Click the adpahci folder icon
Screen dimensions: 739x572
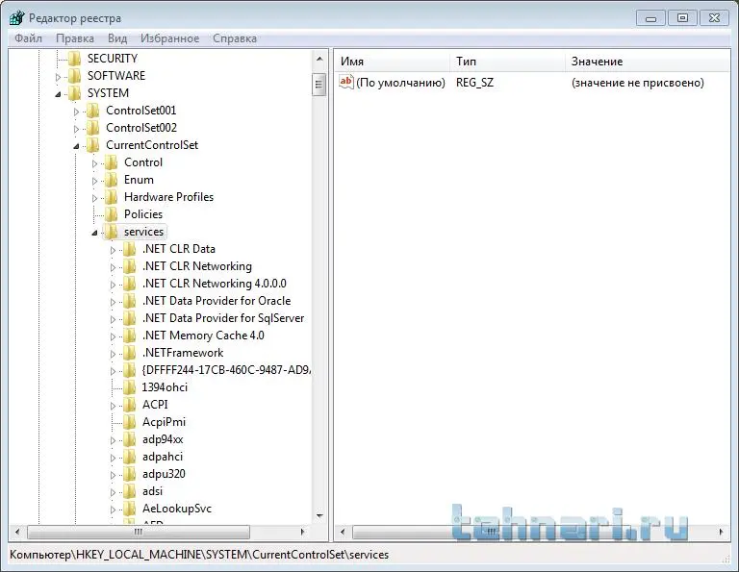point(130,457)
